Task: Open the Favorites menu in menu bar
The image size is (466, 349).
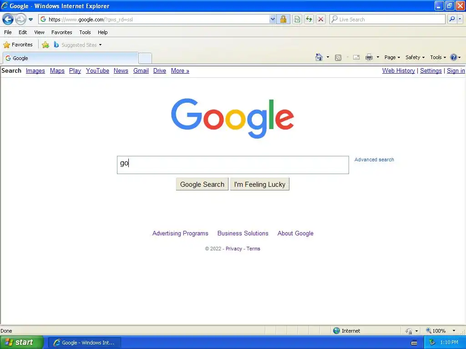Action: click(x=62, y=32)
